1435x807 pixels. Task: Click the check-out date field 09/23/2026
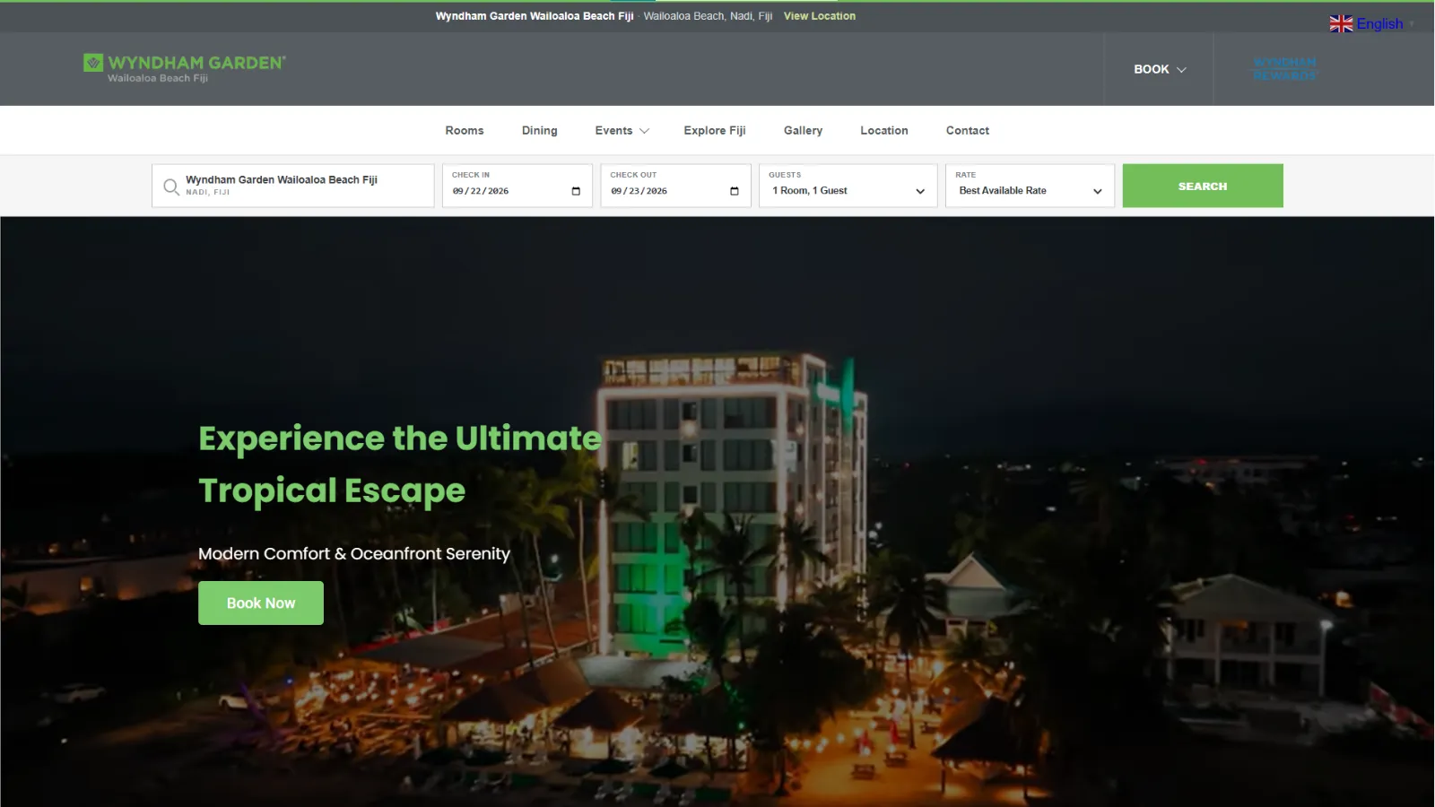click(x=675, y=186)
